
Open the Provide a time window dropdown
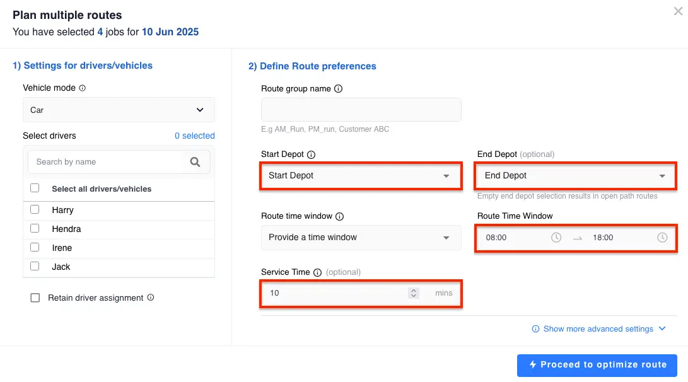361,237
